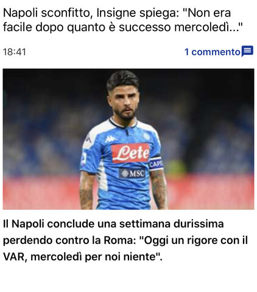Tap the Kappa logo on the white sleeve
Image resolution: width=257 pixels, height=292 pixels.
(x=88, y=139)
